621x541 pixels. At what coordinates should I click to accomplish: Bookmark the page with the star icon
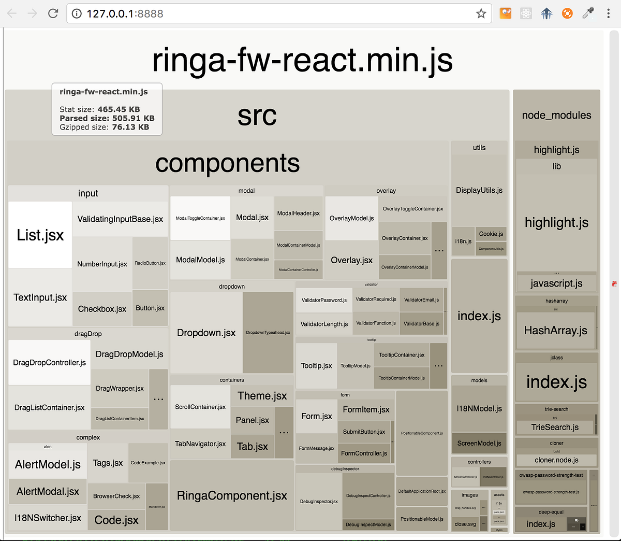point(481,13)
